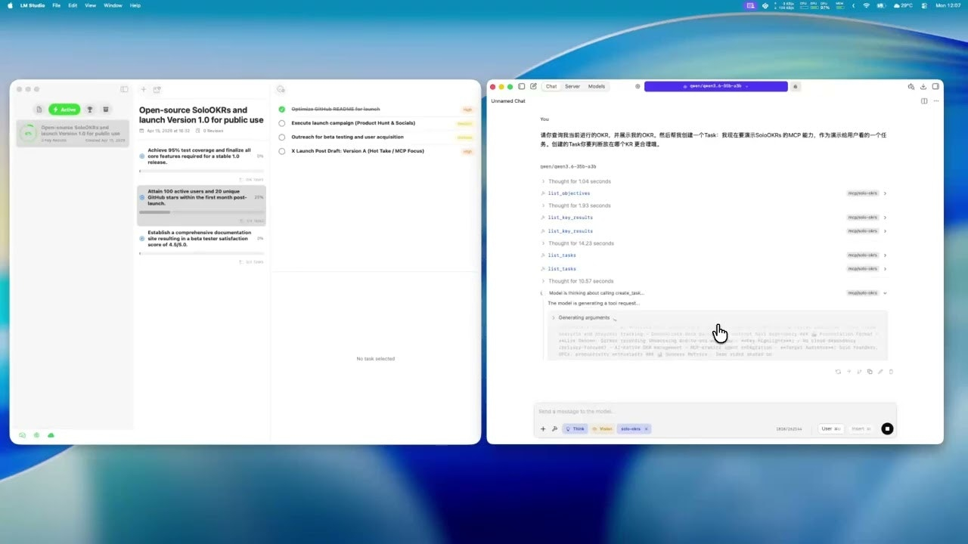968x544 pixels.
Task: Toggle the Think option in chat input
Action: pos(575,429)
